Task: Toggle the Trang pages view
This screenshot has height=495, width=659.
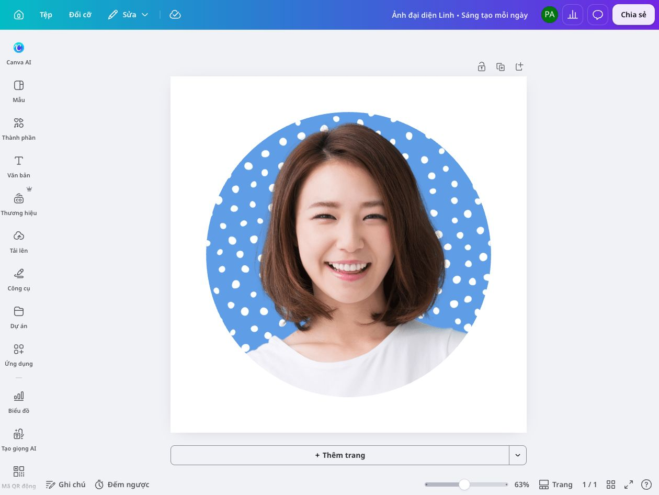Action: point(555,485)
